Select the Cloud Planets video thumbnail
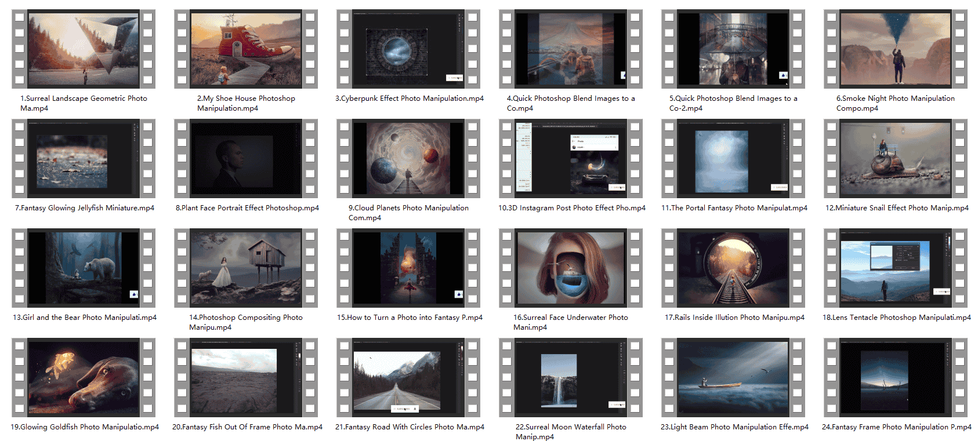Viewport: 978px width, 441px height. tap(408, 158)
